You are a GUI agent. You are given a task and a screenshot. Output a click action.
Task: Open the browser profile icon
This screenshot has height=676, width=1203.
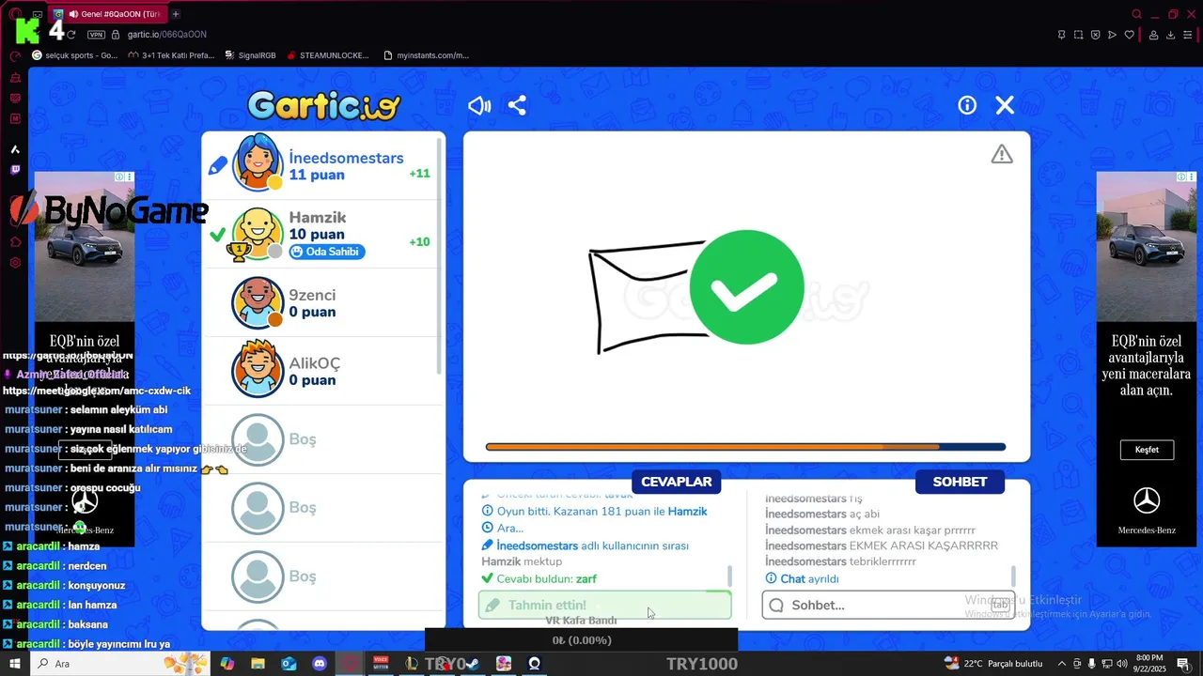coord(1153,35)
